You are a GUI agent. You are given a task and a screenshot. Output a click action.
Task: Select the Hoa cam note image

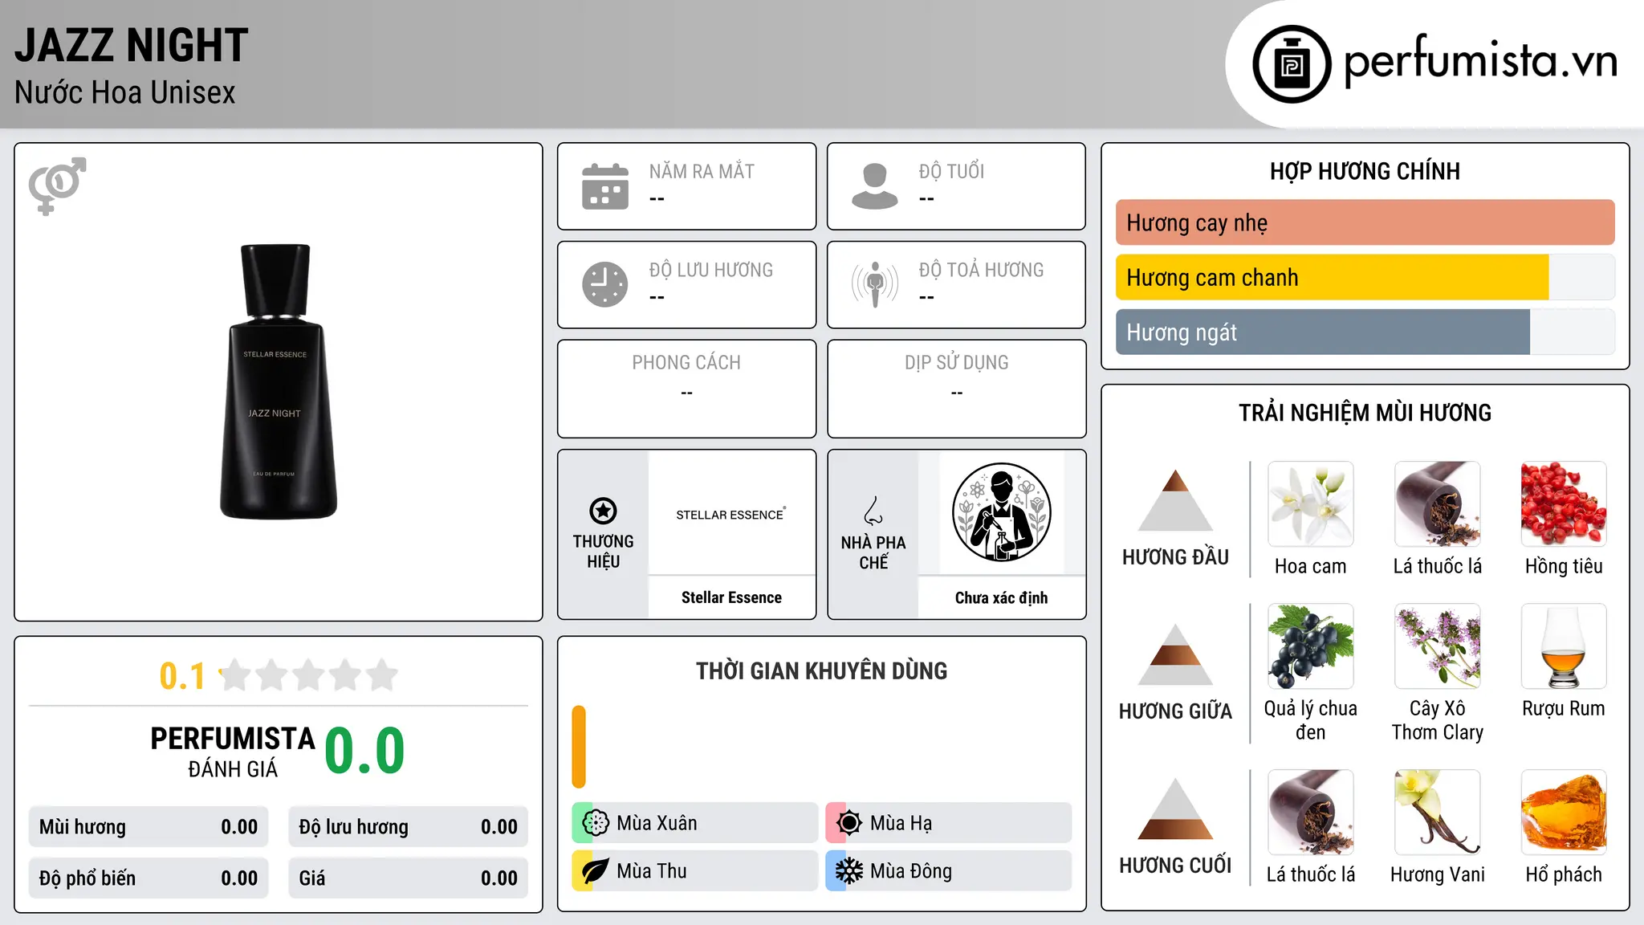click(1310, 504)
